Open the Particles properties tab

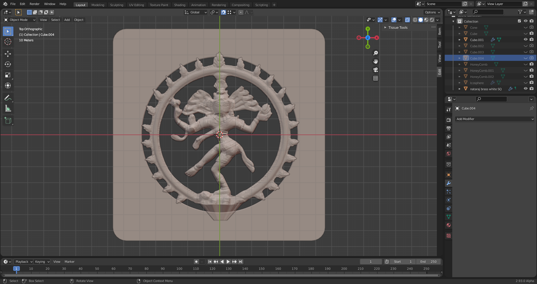coord(448,191)
